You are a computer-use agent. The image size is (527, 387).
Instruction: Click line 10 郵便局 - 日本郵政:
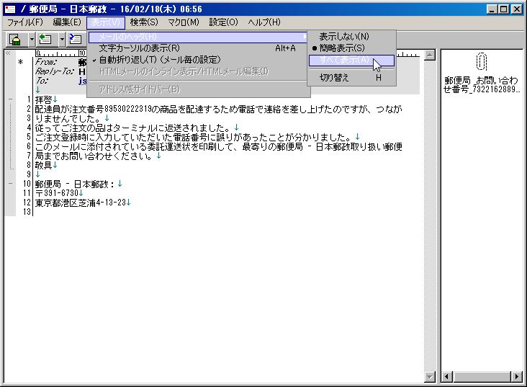[75, 184]
